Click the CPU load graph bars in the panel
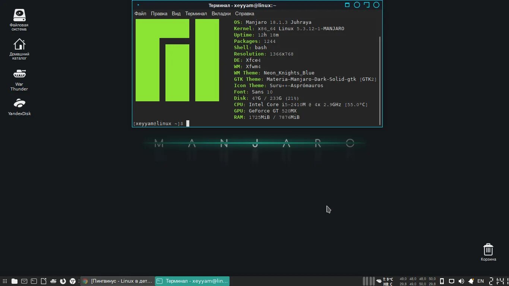The height and width of the screenshot is (286, 509). 369,281
